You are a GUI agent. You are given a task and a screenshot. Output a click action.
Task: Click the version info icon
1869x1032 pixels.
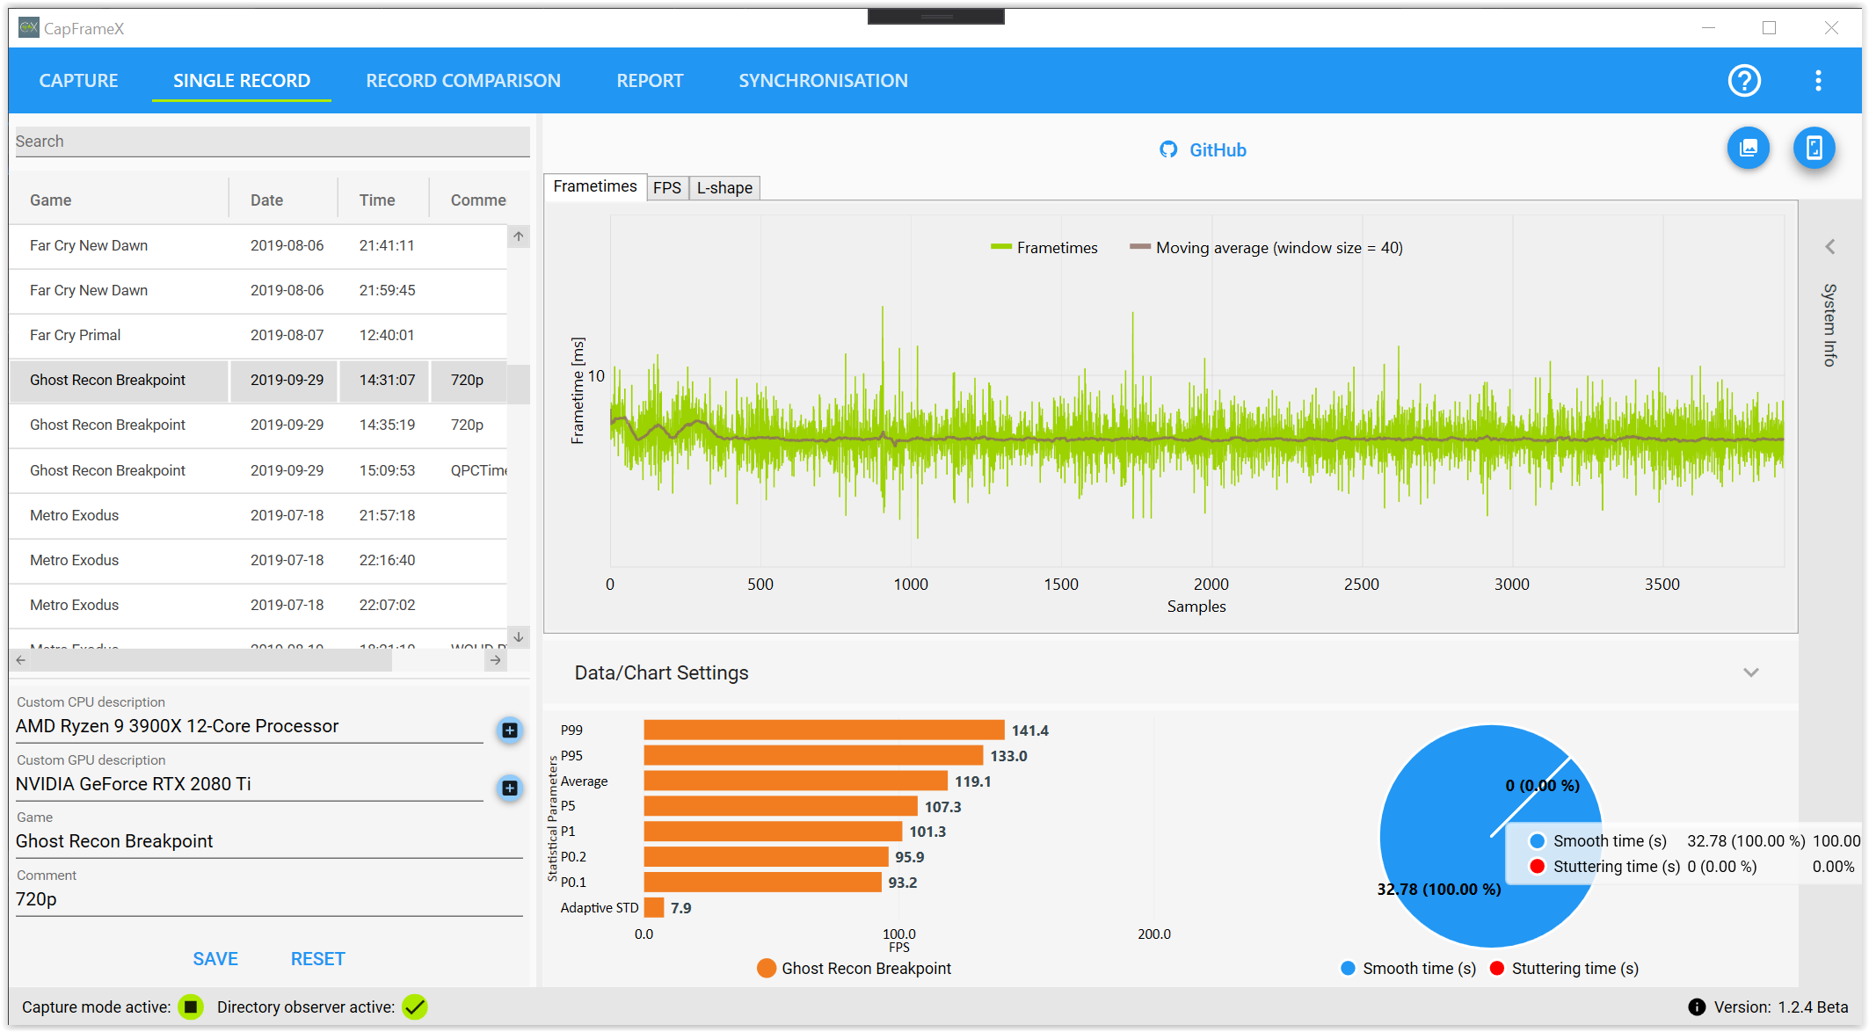click(1697, 1007)
